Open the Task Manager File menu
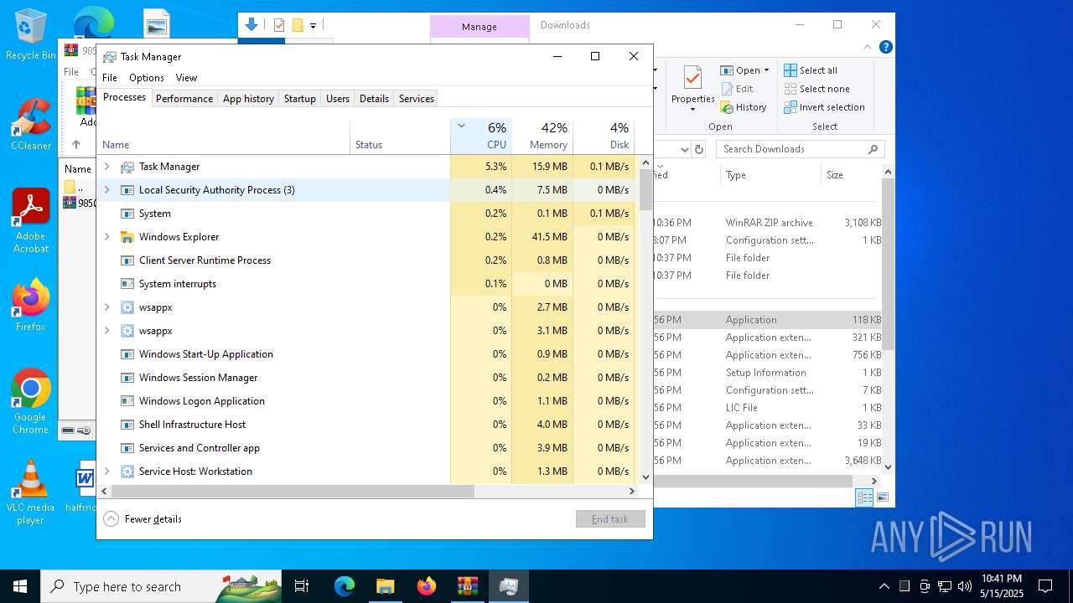The image size is (1073, 603). point(110,78)
